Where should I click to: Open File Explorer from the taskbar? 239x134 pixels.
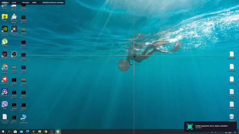coord(40,131)
